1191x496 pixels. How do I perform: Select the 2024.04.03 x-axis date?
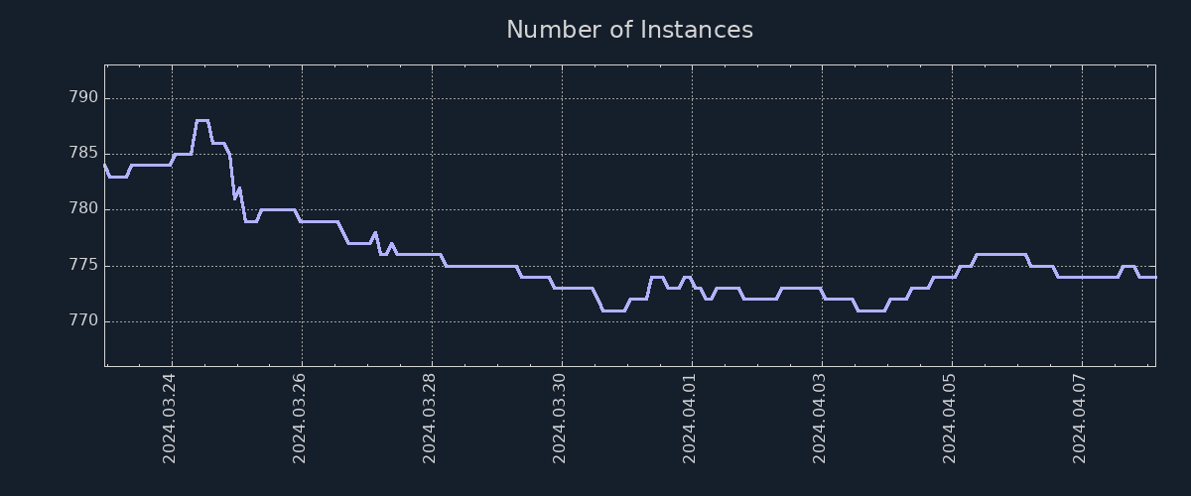pyautogui.click(x=820, y=418)
